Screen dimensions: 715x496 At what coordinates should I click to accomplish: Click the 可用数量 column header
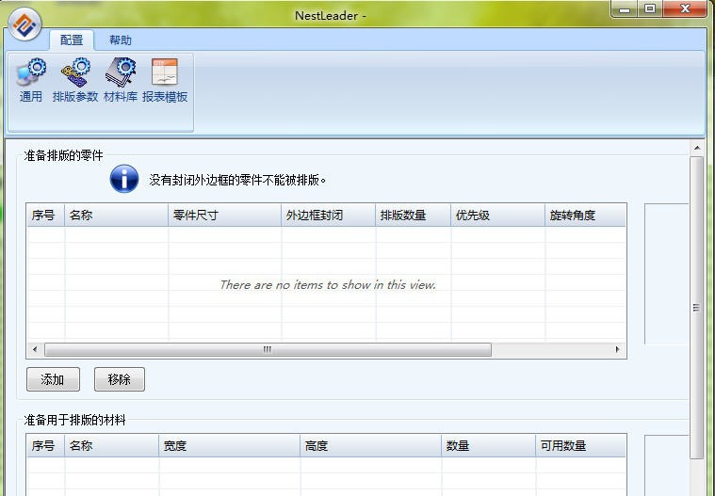coord(581,445)
